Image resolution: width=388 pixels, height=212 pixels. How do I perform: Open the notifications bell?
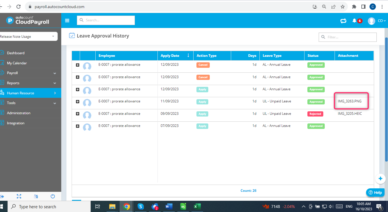coord(354,21)
